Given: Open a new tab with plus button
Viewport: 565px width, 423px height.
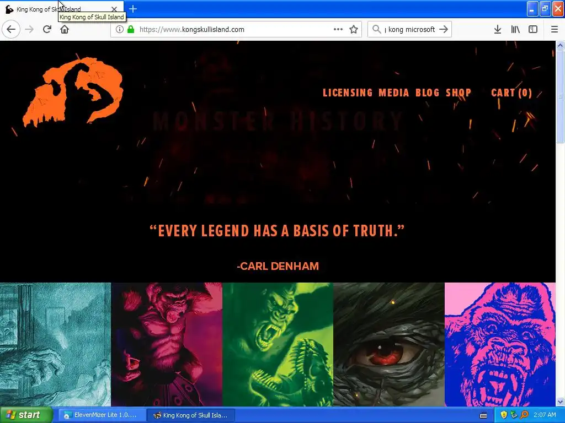Looking at the screenshot, I should click(133, 9).
